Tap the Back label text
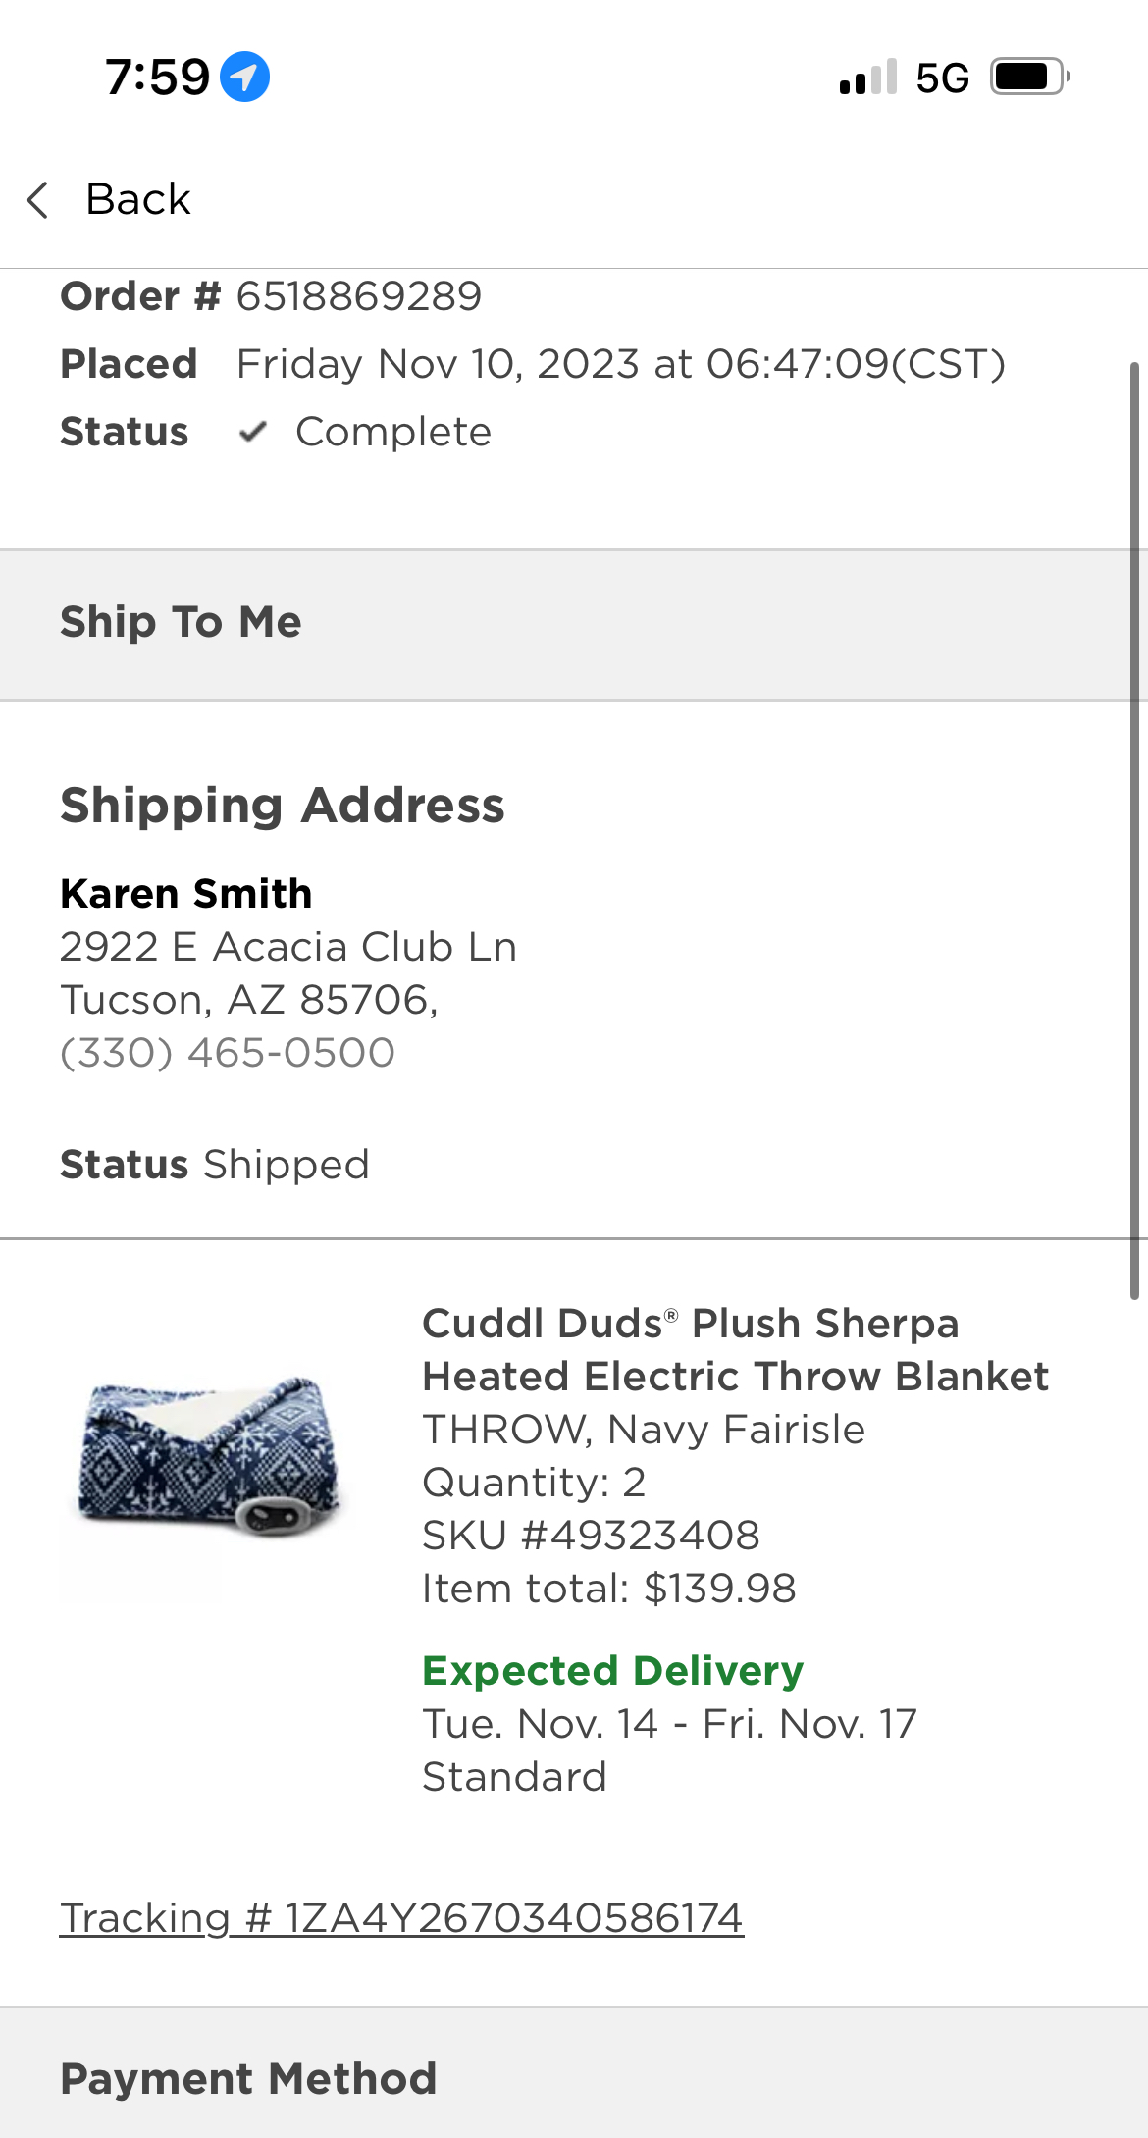The height and width of the screenshot is (2138, 1148). coord(138,199)
